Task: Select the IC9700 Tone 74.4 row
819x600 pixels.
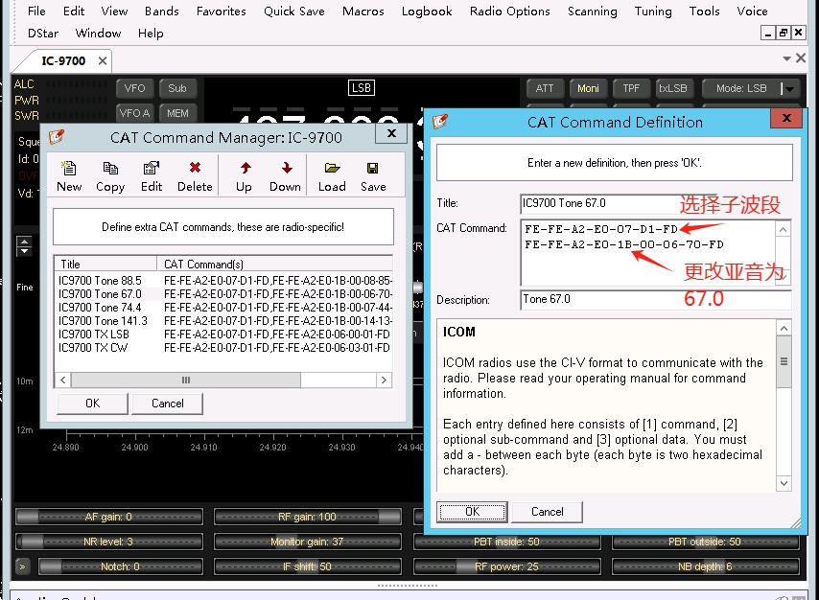Action: pos(223,308)
